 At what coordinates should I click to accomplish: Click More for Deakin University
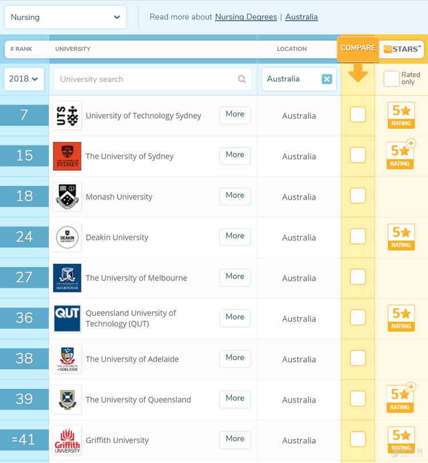235,237
